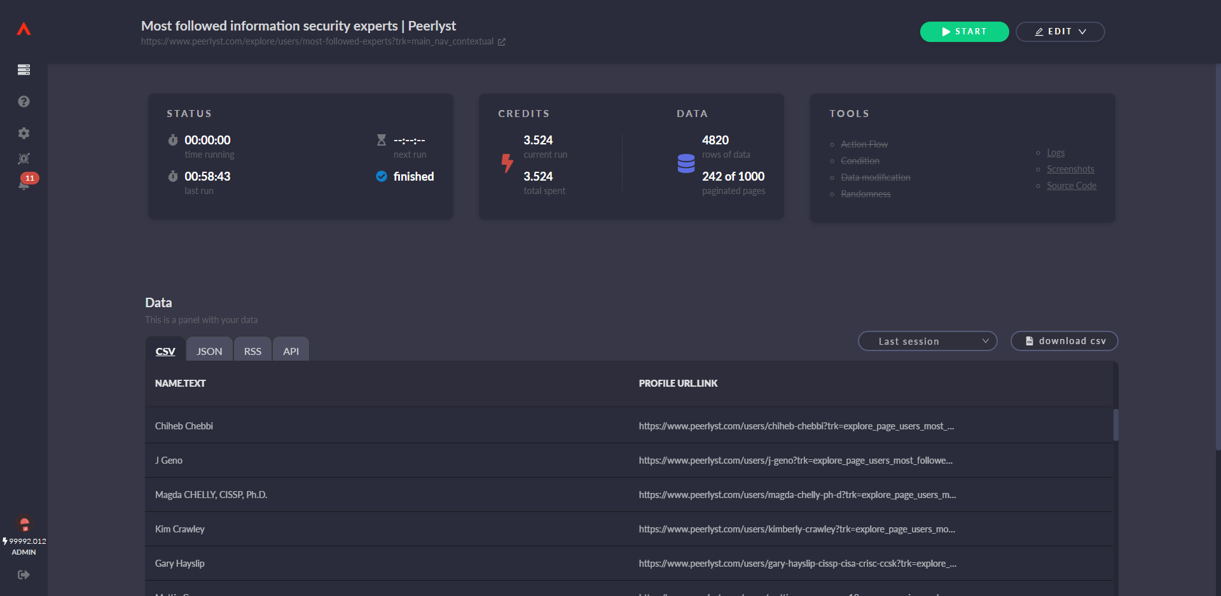This screenshot has width=1221, height=596.
Task: Open the server list sidebar icon
Action: [24, 70]
